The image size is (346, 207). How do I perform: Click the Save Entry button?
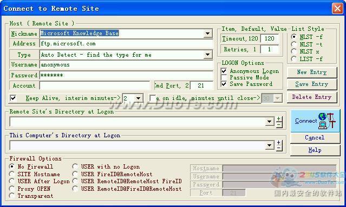pyautogui.click(x=312, y=84)
